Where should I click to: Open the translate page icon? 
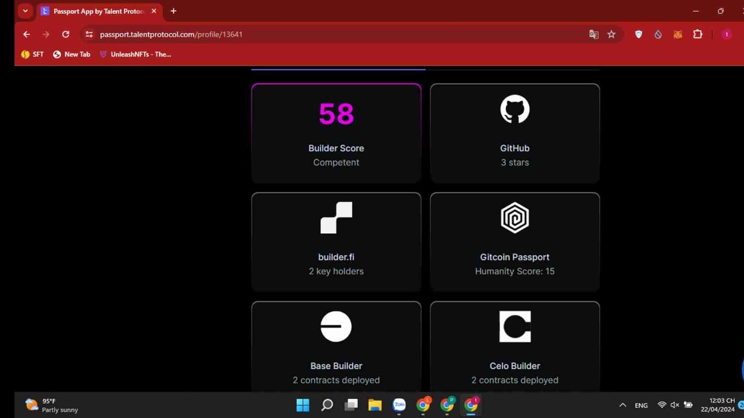[593, 35]
